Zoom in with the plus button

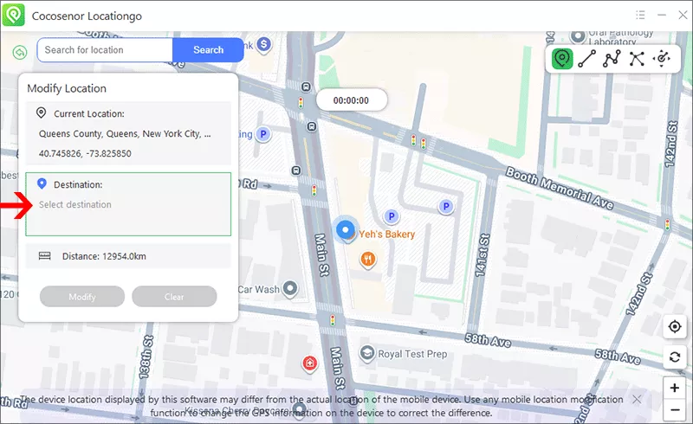click(x=675, y=388)
